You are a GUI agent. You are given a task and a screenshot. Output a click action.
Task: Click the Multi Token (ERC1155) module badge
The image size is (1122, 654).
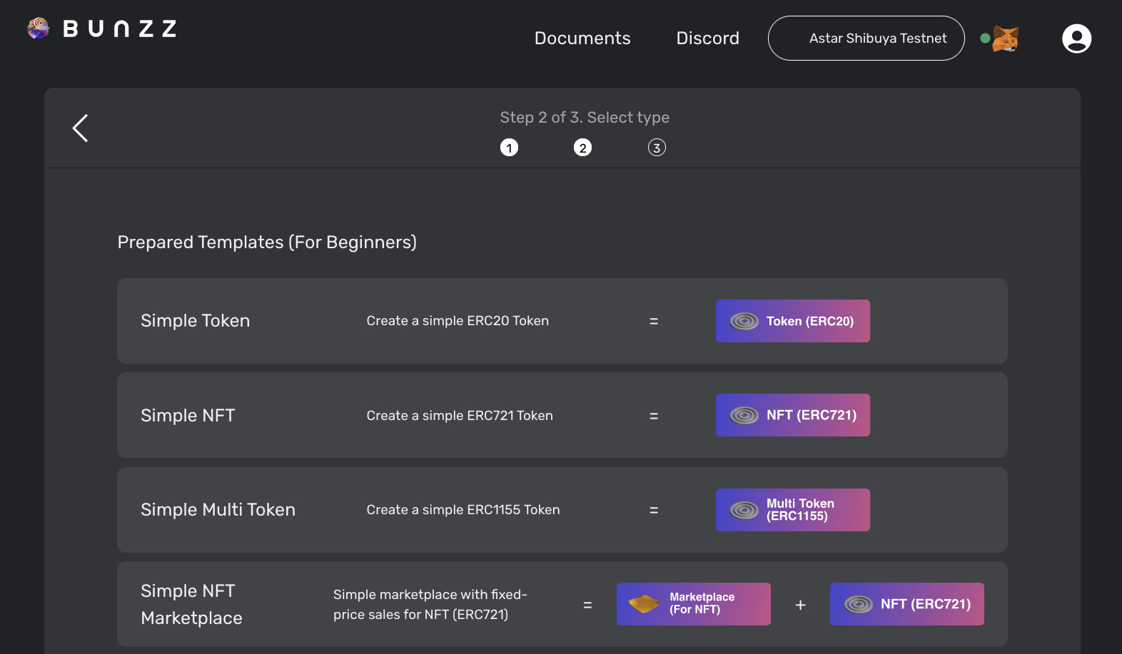pyautogui.click(x=792, y=510)
